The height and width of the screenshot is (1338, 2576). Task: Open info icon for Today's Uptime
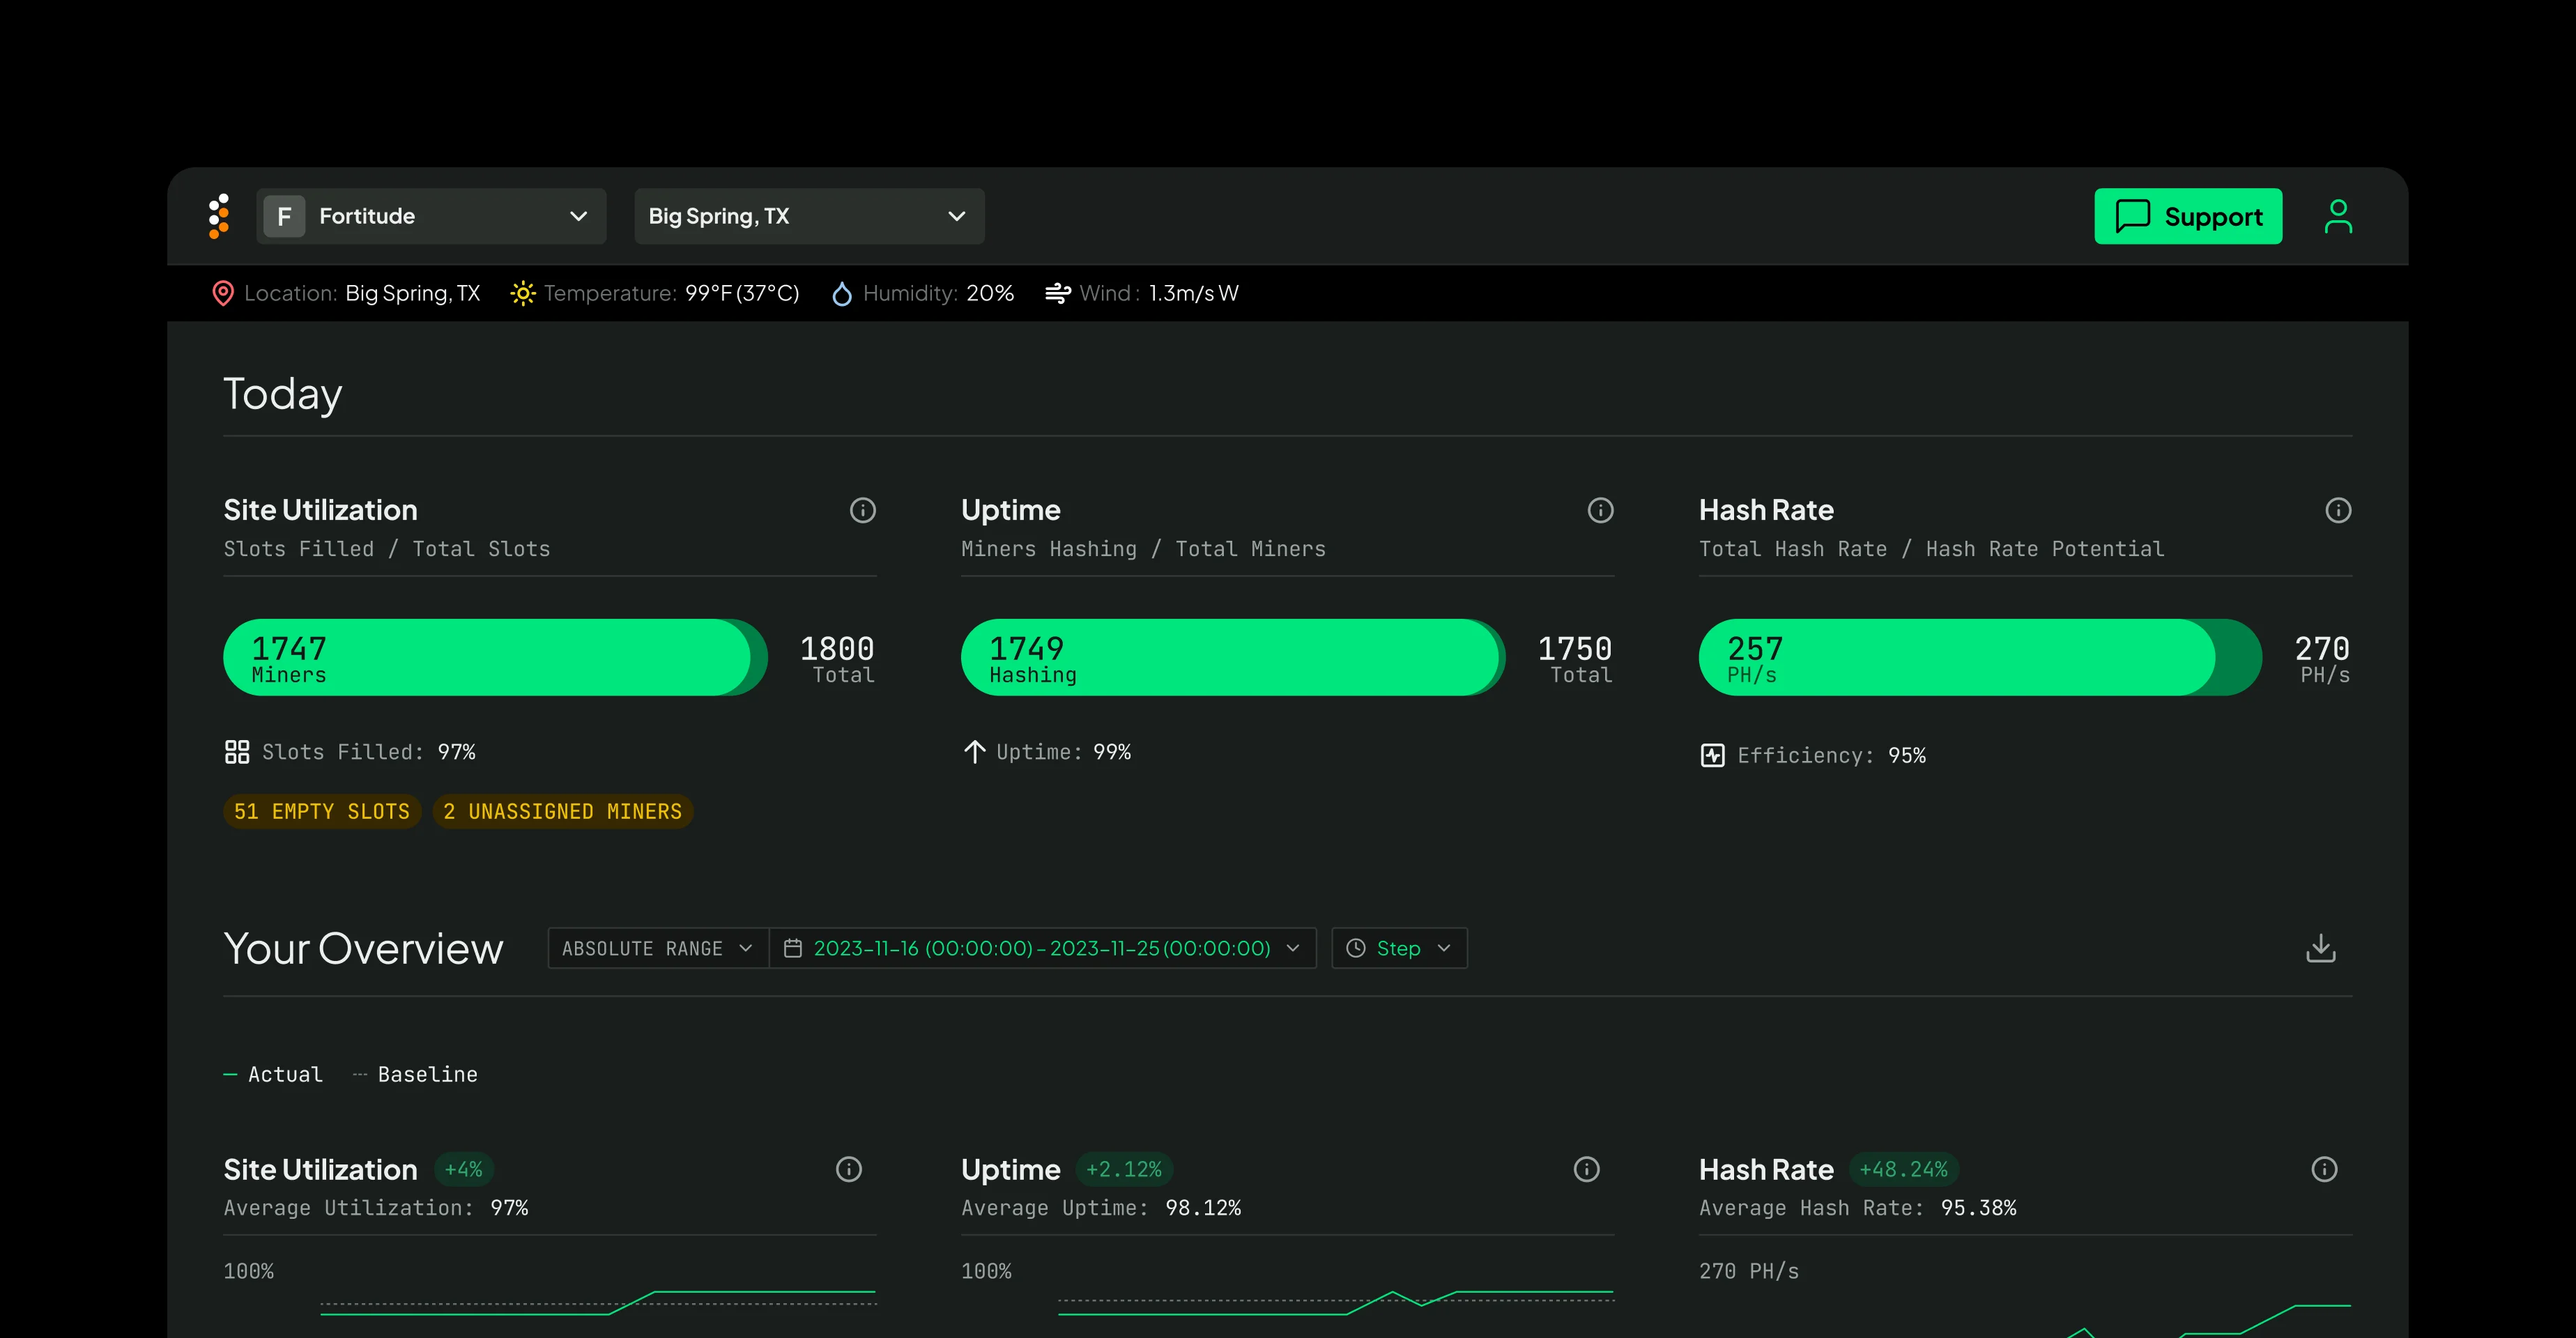point(1600,511)
